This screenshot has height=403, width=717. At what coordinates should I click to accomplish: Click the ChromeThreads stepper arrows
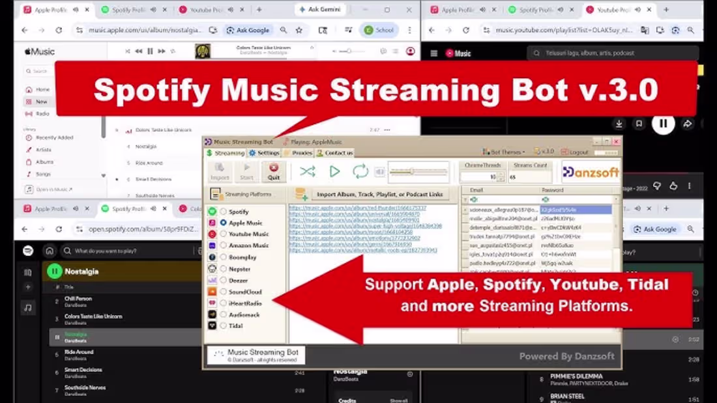[x=501, y=176]
